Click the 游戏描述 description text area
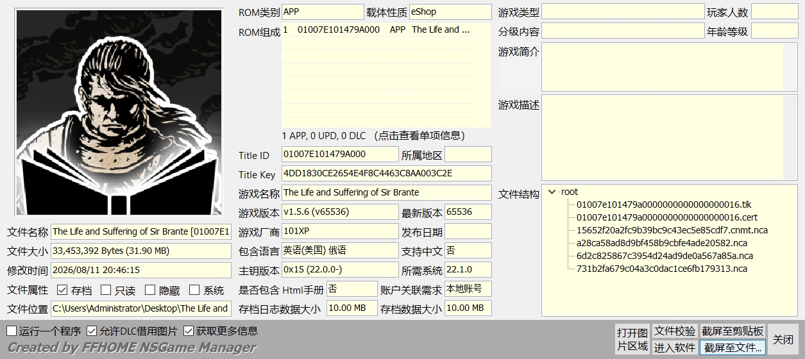This screenshot has width=805, height=359. pyautogui.click(x=670, y=138)
